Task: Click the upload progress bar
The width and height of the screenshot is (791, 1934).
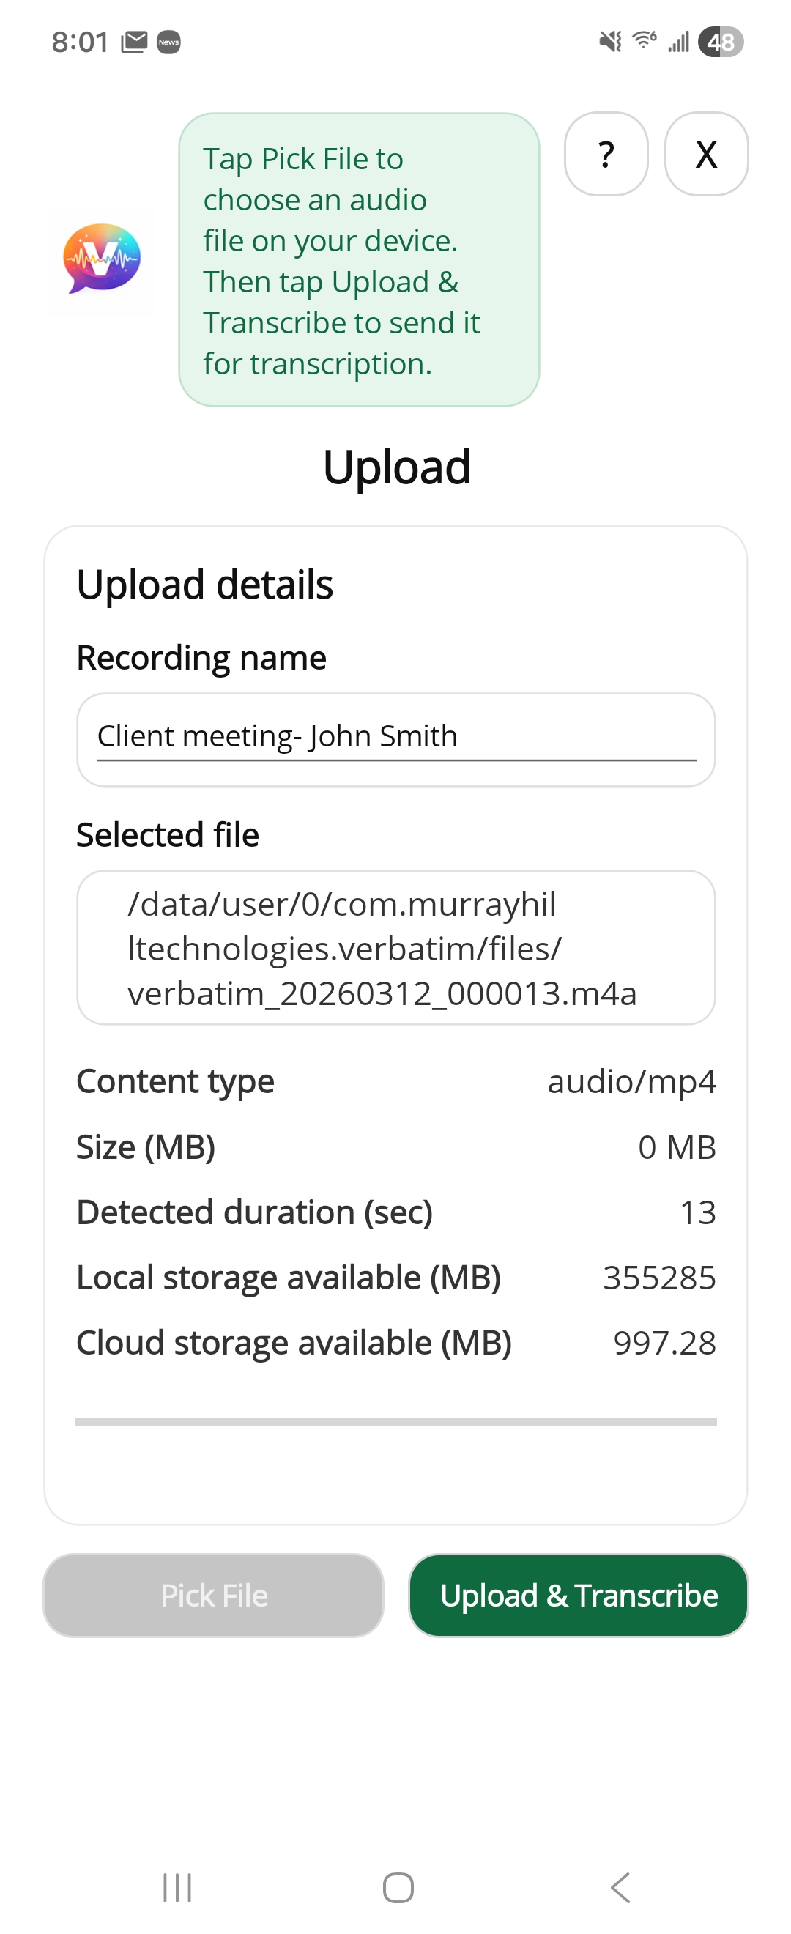Action: [x=395, y=1422]
